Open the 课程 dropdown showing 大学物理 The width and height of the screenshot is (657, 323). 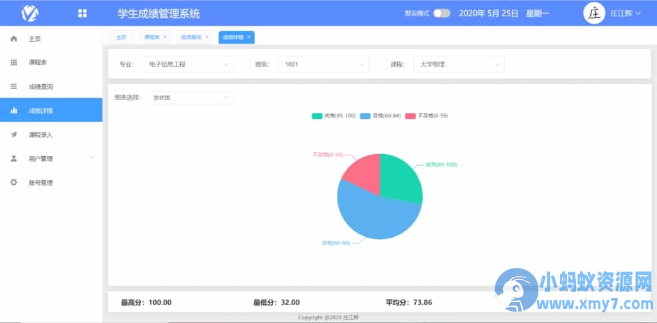pyautogui.click(x=459, y=65)
